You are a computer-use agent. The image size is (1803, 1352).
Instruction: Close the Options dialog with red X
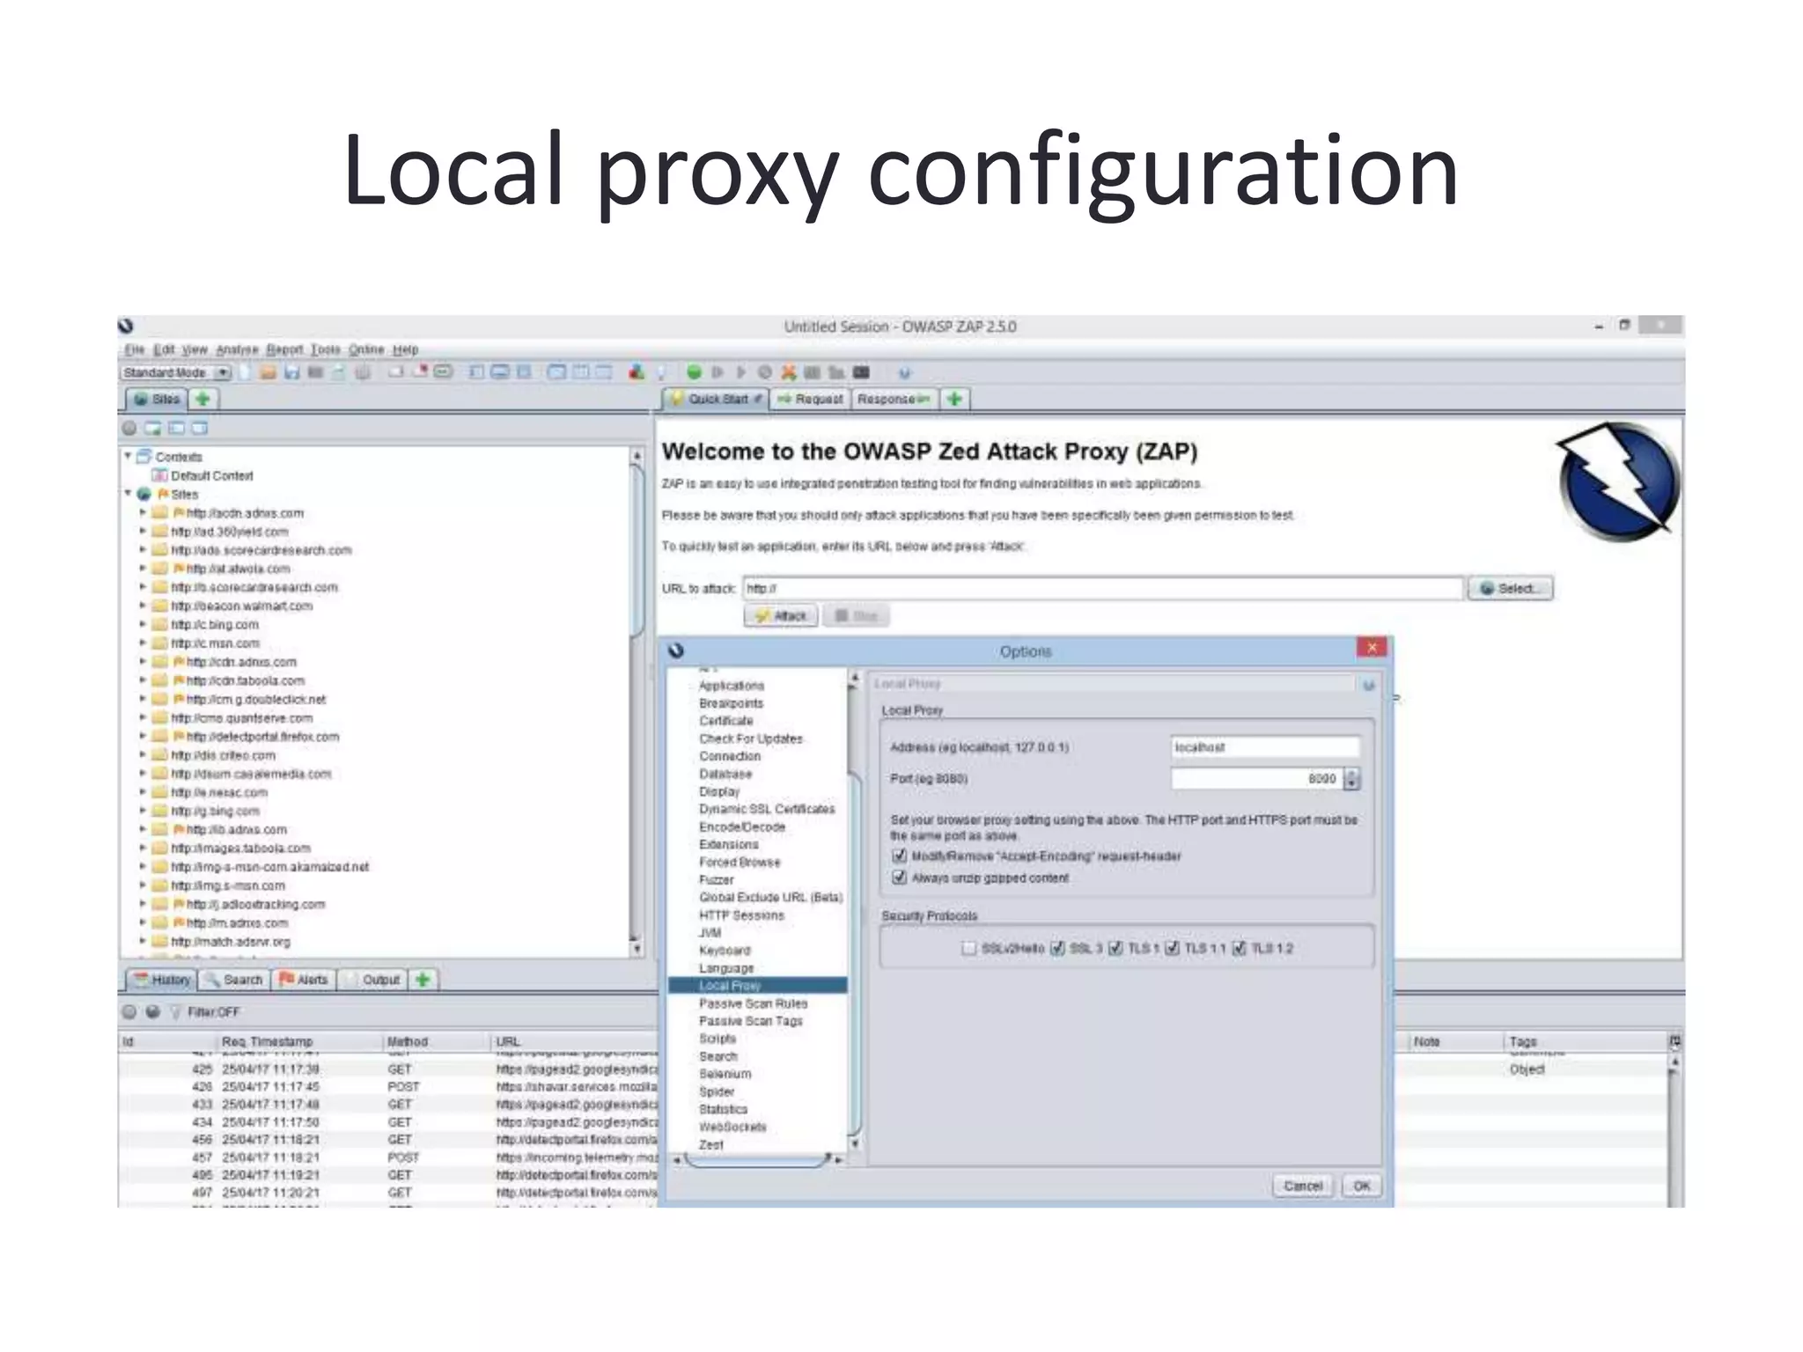[x=1372, y=648]
